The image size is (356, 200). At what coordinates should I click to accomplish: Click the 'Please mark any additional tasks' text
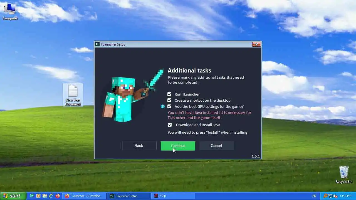[206, 80]
